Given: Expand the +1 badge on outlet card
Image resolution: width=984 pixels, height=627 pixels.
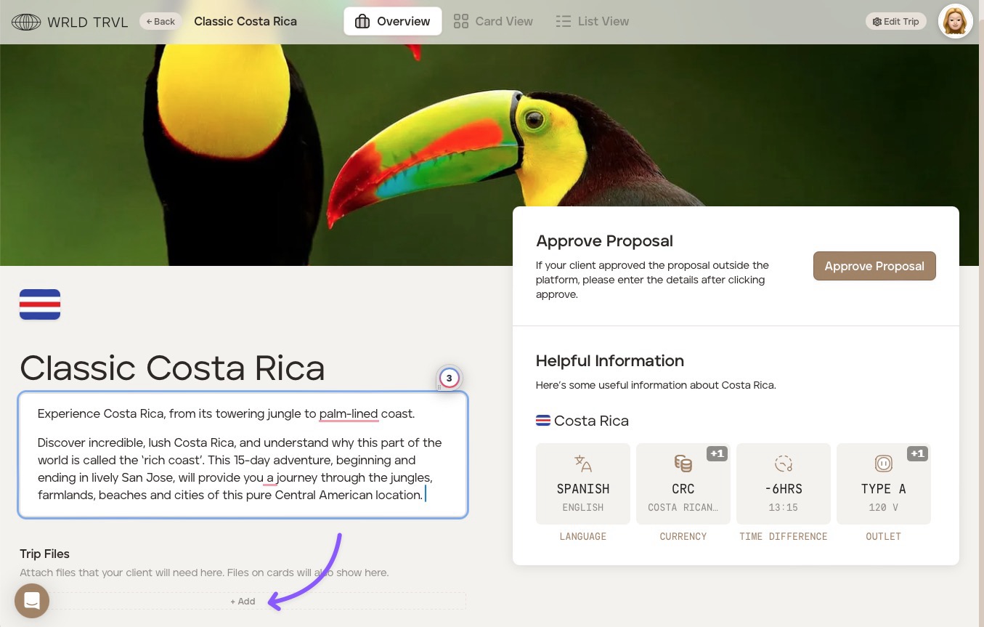Looking at the screenshot, I should 917,453.
